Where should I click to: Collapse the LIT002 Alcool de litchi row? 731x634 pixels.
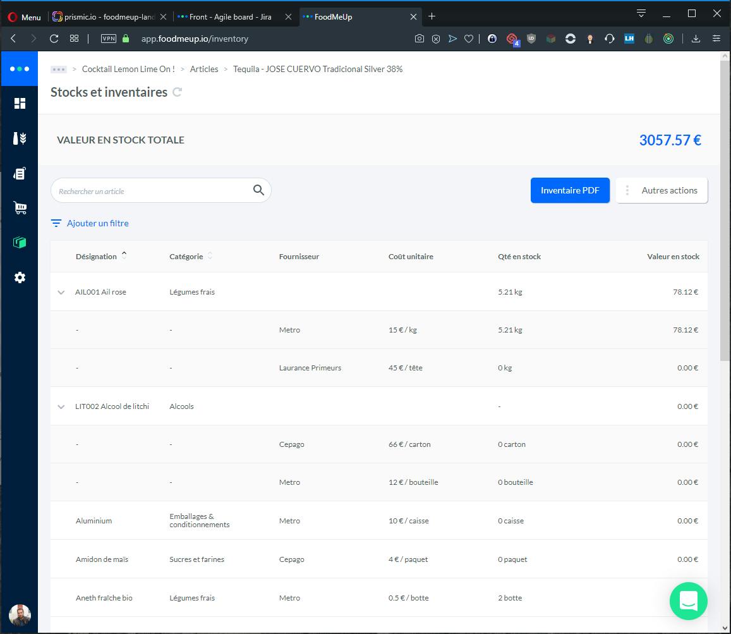[x=61, y=406]
